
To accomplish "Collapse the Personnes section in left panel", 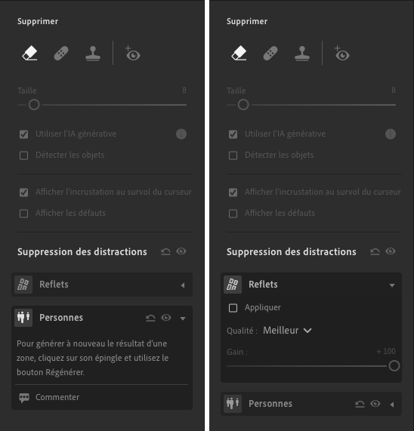I will (x=183, y=319).
